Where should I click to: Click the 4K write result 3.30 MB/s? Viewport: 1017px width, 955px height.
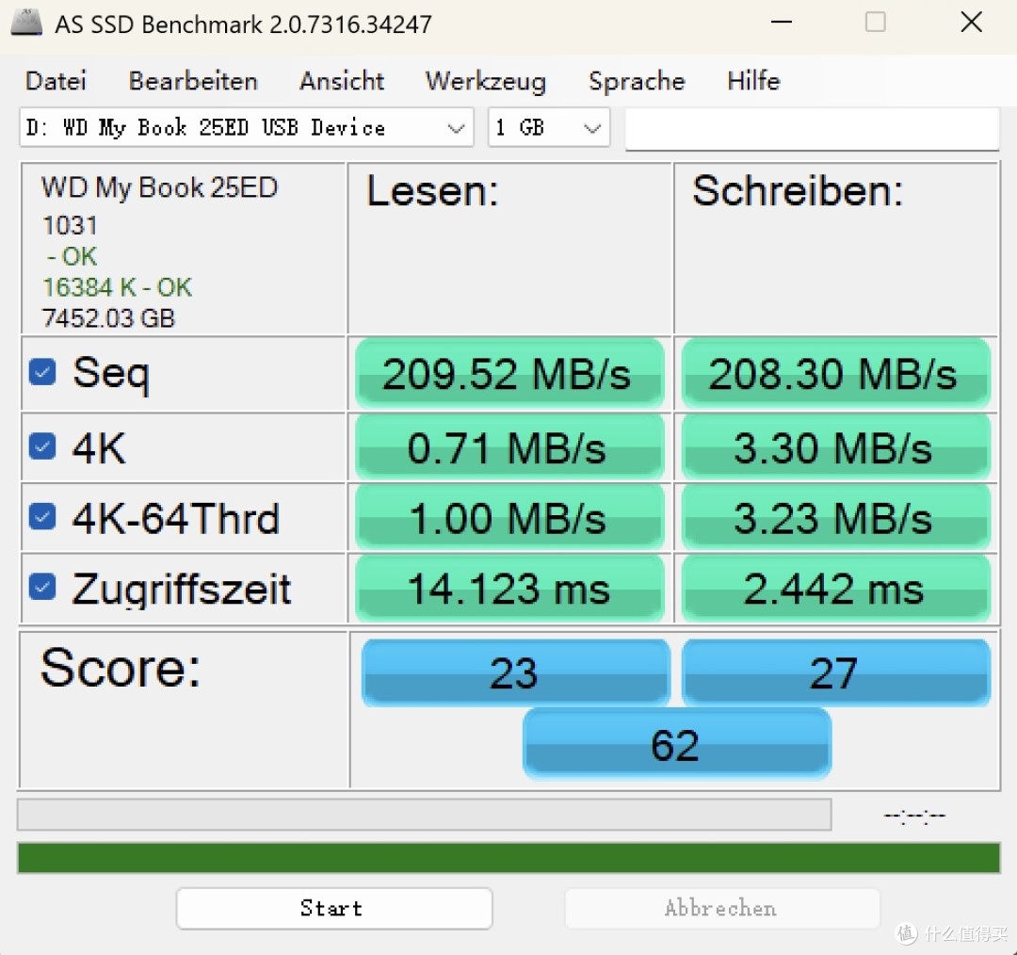(x=835, y=447)
